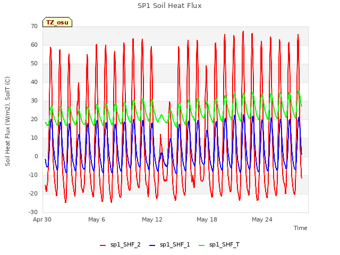The height and width of the screenshot is (255, 340).
Task: Click the 40 y-axis tick label
Action: [34, 82]
